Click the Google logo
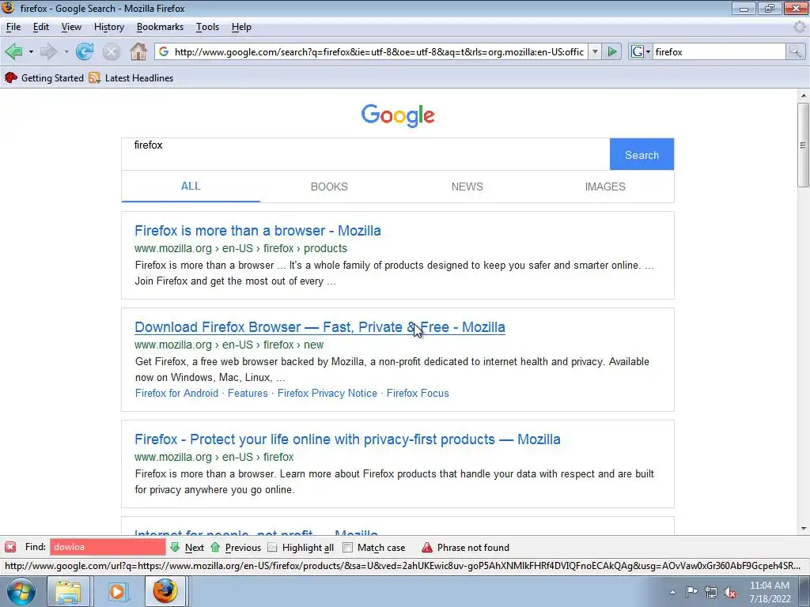The height and width of the screenshot is (607, 810). pyautogui.click(x=398, y=115)
